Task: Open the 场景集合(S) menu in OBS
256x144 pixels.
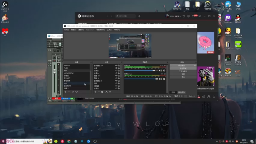Action: (x=100, y=30)
